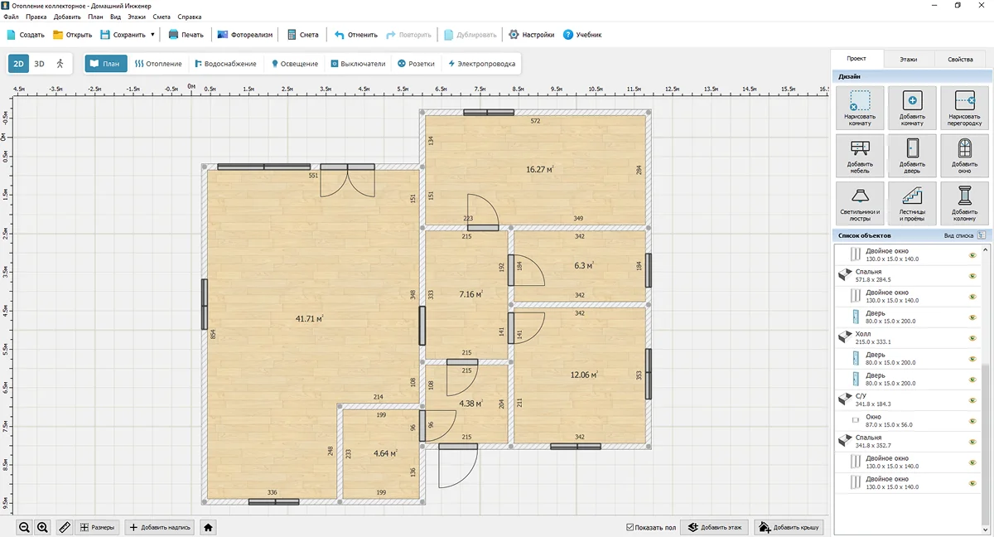Screen dimensions: 994x537
Task: Change list layout via Вид списка
Action: click(x=965, y=235)
